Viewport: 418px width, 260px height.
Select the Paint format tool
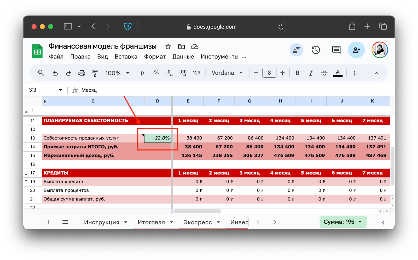point(95,73)
